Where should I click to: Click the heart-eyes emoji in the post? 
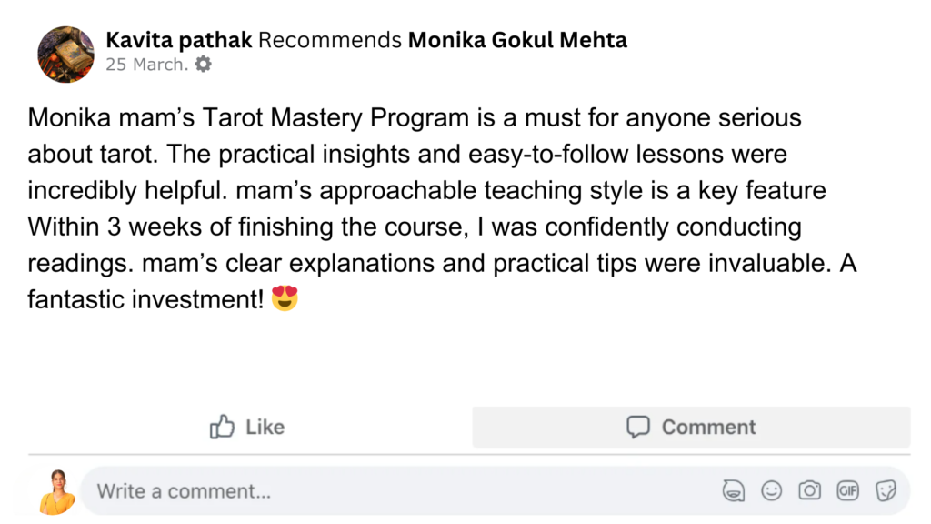pyautogui.click(x=285, y=297)
